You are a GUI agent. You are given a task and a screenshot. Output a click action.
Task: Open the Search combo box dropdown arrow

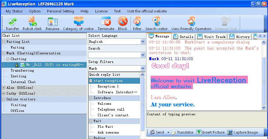[143, 55]
